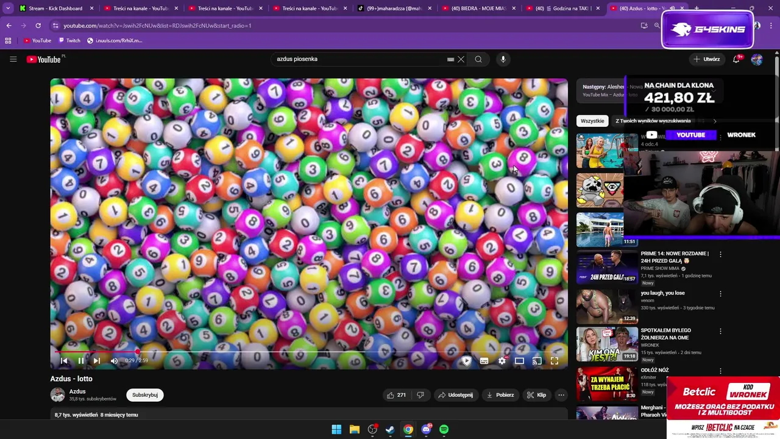Open SPOTKAŁEM BYŁEGO ŻOŁNIERZA NA OME title
Image resolution: width=780 pixels, height=439 pixels.
pos(665,334)
